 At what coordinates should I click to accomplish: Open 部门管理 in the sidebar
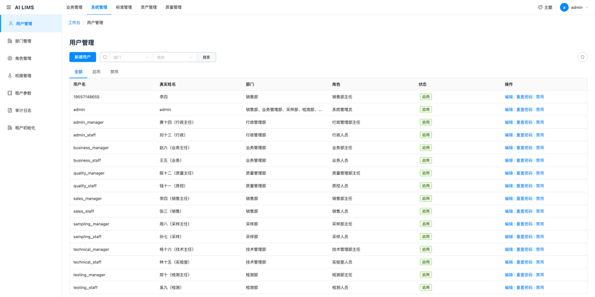(x=23, y=41)
